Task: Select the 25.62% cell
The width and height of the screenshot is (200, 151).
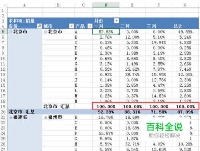Action: tap(132, 69)
